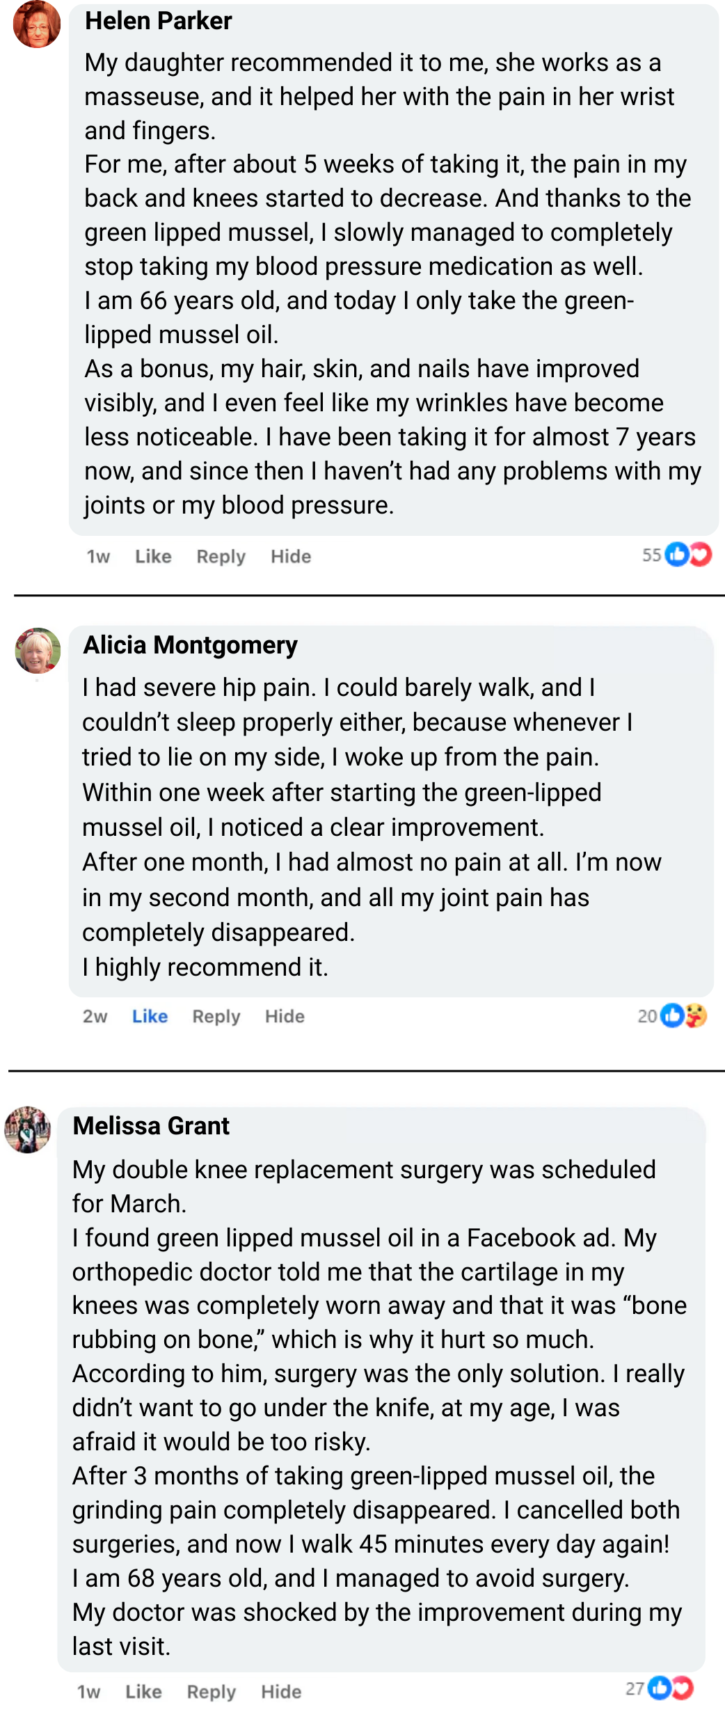Click Helen Parker's profile picture
The height and width of the screenshot is (1712, 725).
pyautogui.click(x=37, y=24)
